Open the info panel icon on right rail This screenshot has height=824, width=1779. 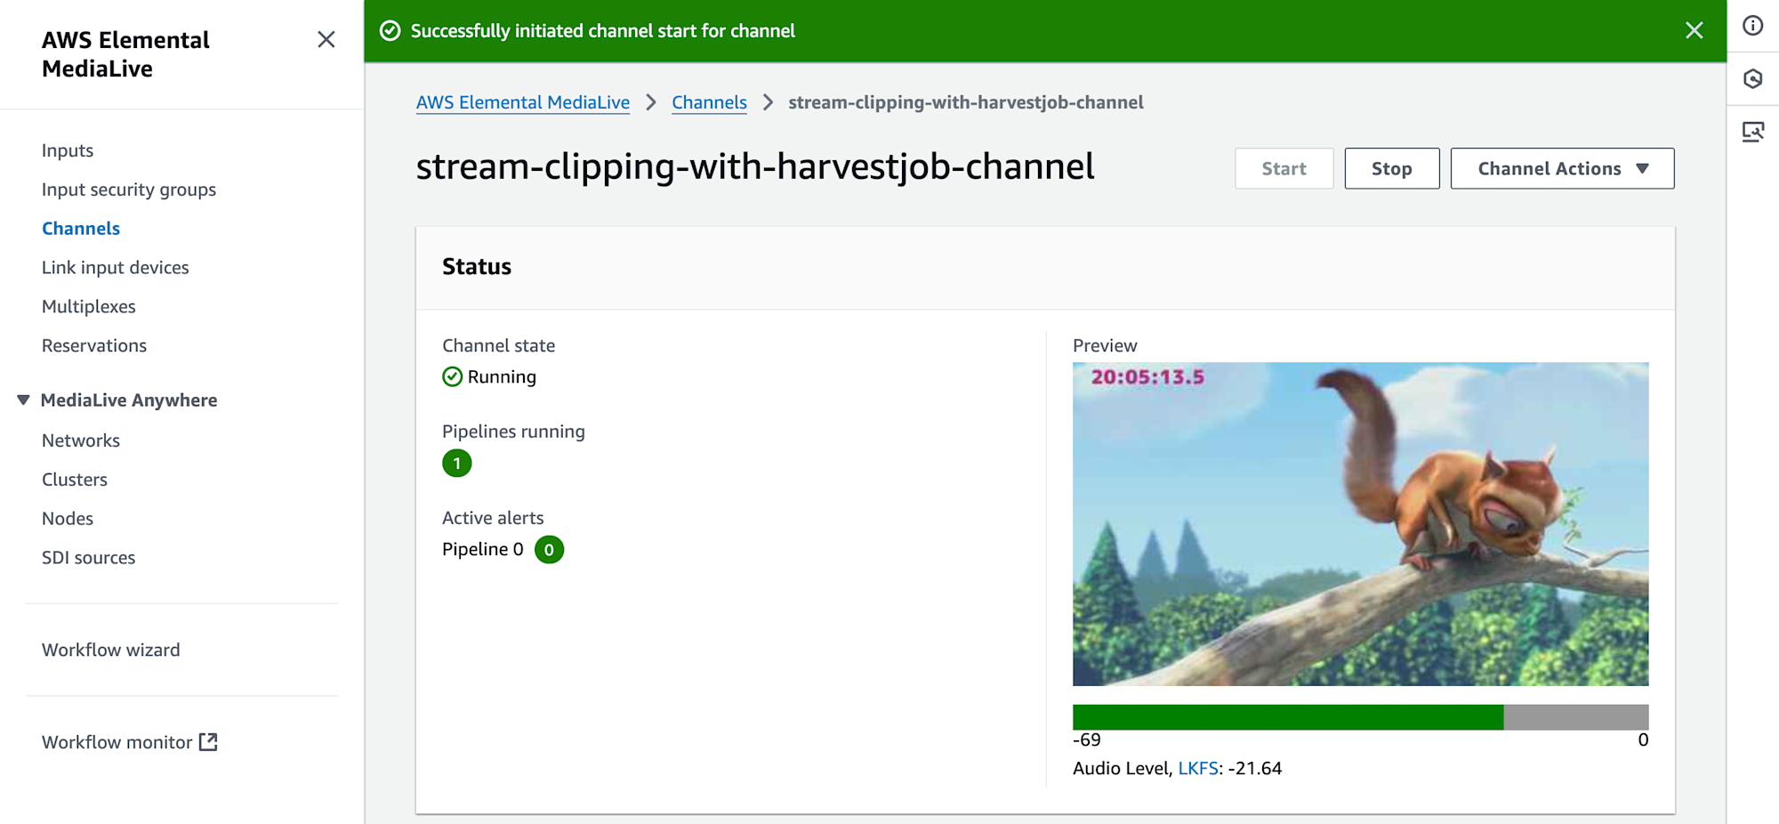click(1752, 26)
